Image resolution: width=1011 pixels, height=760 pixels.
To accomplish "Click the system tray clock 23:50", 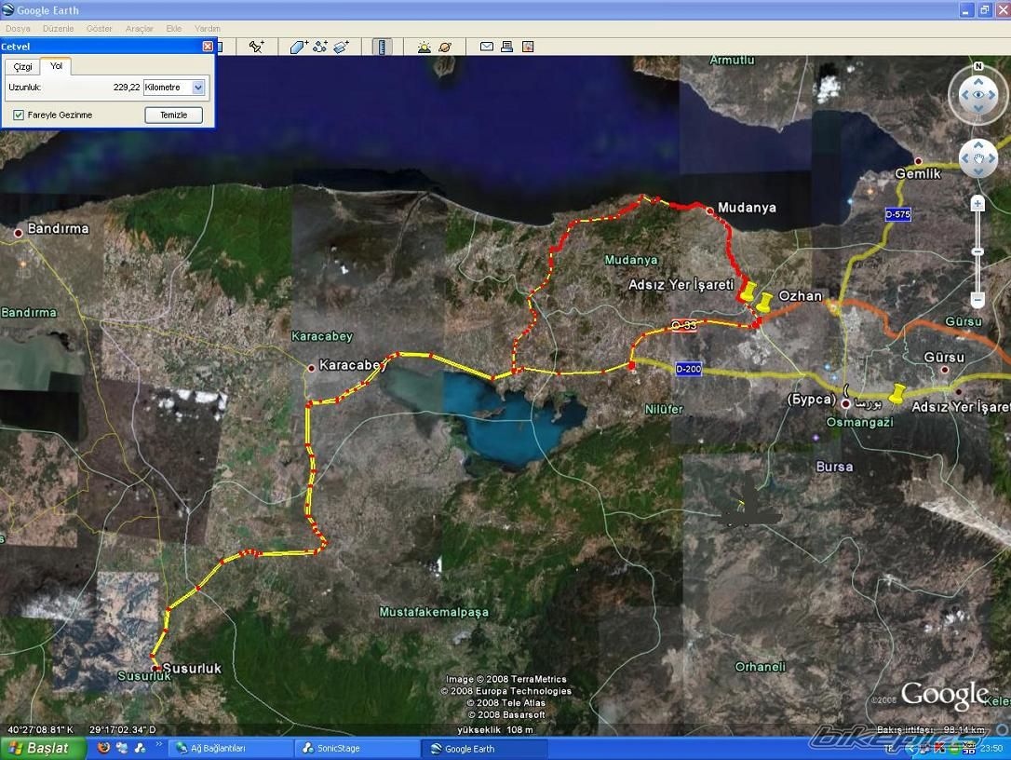I will 991,749.
